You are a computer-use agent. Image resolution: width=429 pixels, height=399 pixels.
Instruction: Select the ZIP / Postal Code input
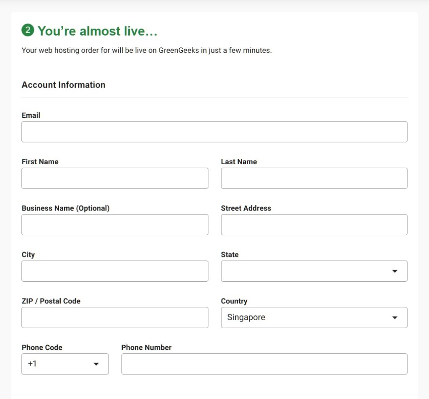115,317
